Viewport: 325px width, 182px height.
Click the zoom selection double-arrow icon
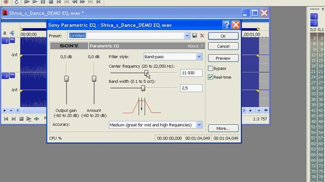(x=266, y=110)
